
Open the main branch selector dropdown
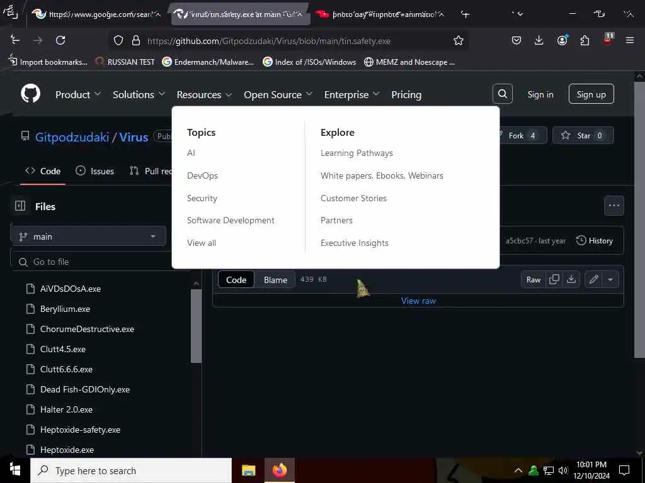tap(88, 236)
